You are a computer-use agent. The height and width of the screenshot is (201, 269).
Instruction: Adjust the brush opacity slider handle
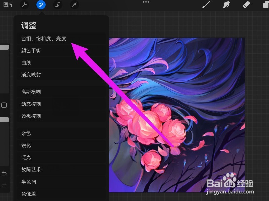[x=4, y=120]
